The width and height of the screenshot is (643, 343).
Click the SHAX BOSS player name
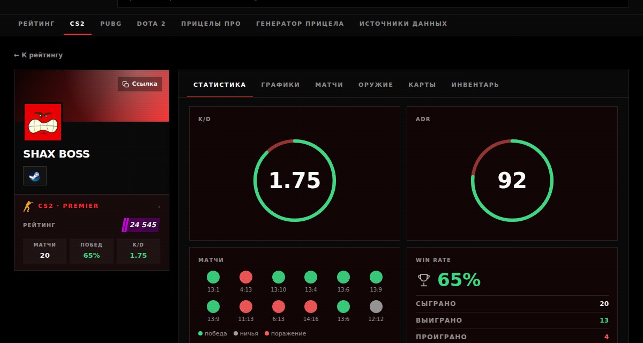coord(56,154)
